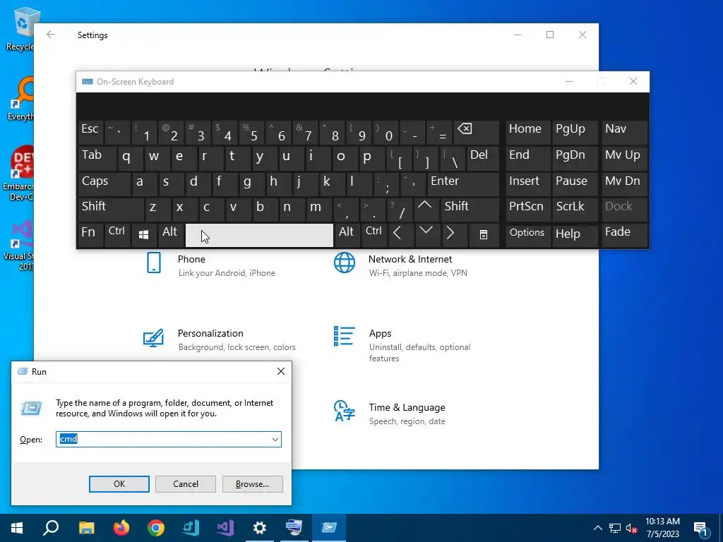Screen dimensions: 723x542
Task: Toggle the Fn key on keyboard
Action: click(x=90, y=235)
